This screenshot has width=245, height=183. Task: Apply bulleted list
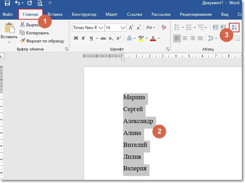[177, 27]
